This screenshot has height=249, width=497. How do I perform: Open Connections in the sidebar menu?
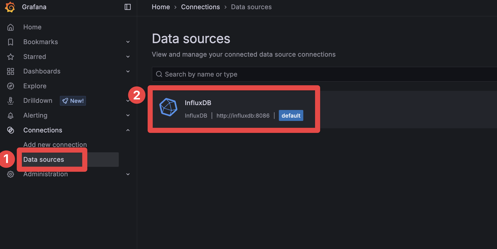[x=43, y=130]
